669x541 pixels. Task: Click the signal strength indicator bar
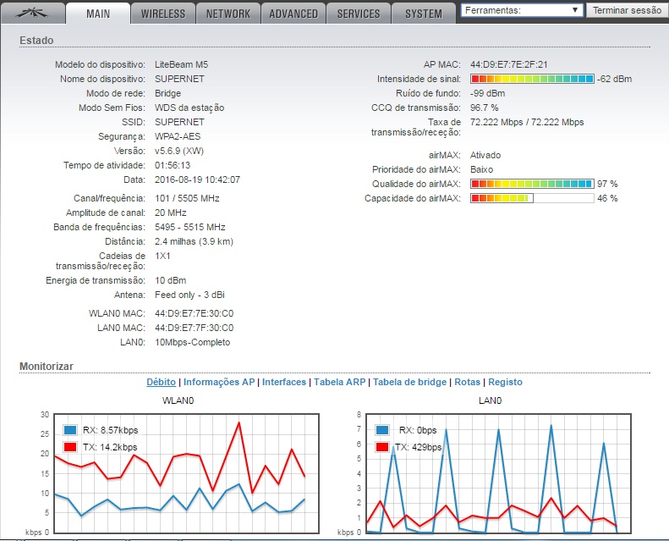point(532,79)
